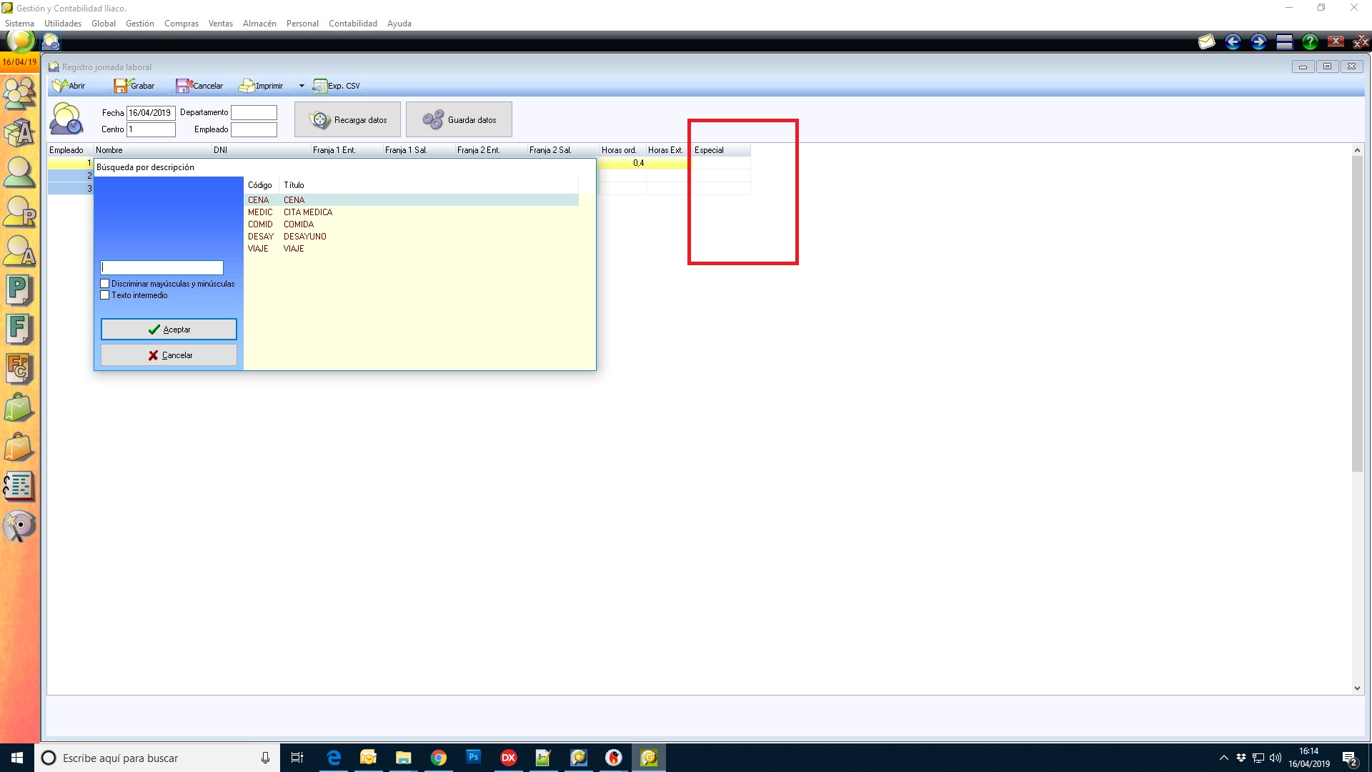Viewport: 1372px width, 772px height.
Task: Click the vertical scrollbar up arrow
Action: click(x=1357, y=150)
